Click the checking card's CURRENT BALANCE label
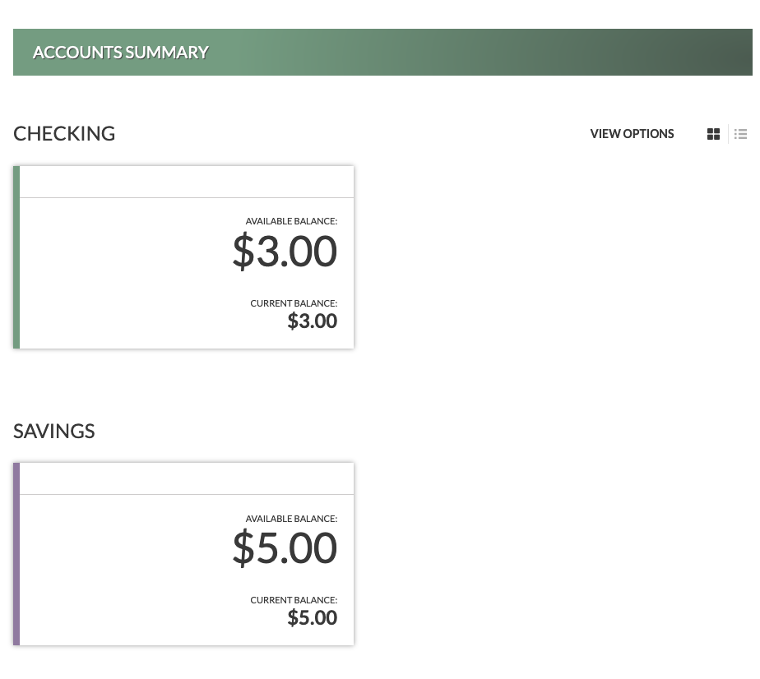This screenshot has height=679, width=760. point(294,303)
